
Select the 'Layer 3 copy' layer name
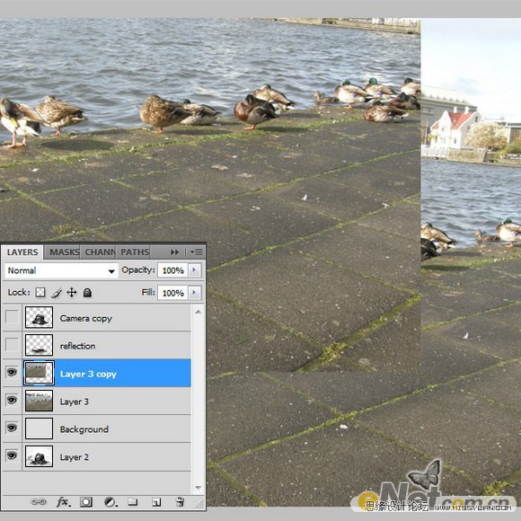[88, 374]
